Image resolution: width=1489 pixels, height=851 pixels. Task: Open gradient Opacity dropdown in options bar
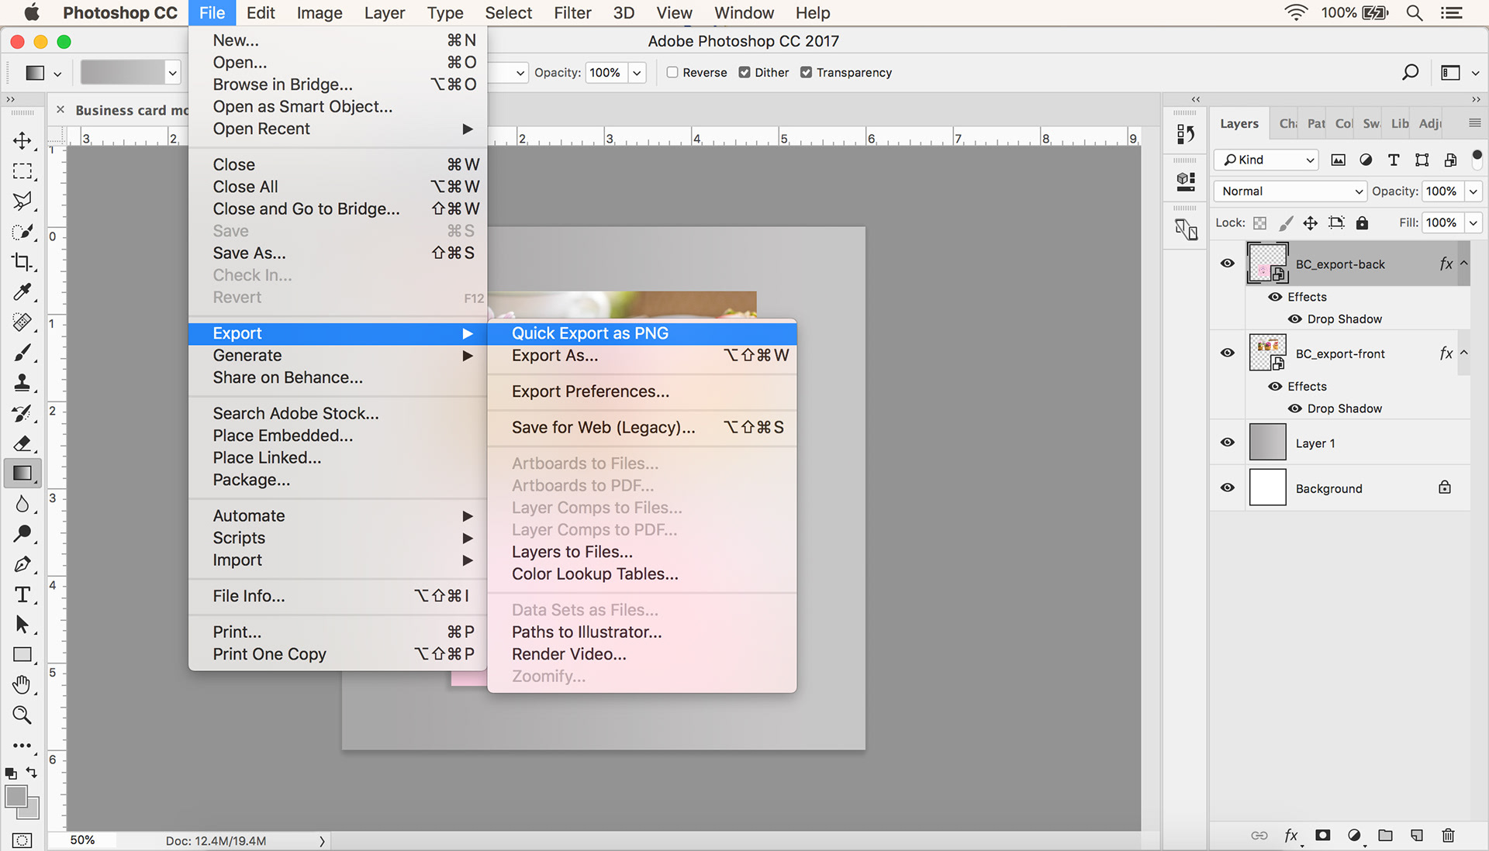click(x=637, y=73)
